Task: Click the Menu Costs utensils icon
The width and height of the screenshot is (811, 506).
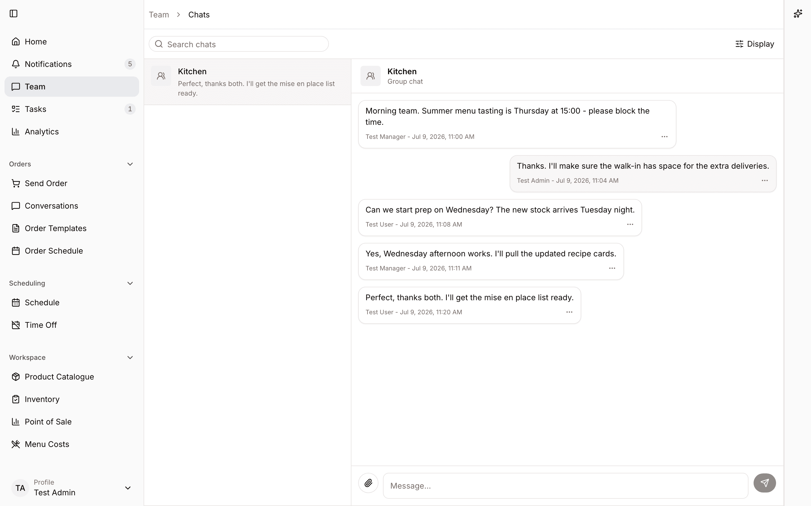Action: click(16, 444)
